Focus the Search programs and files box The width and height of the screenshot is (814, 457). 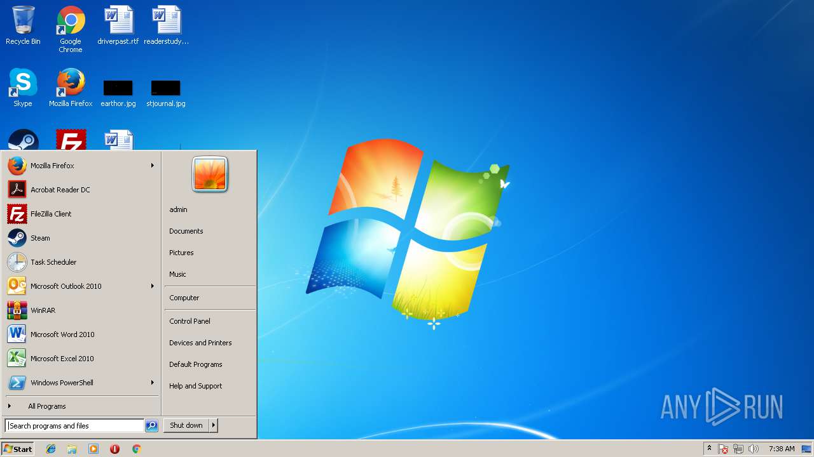74,426
